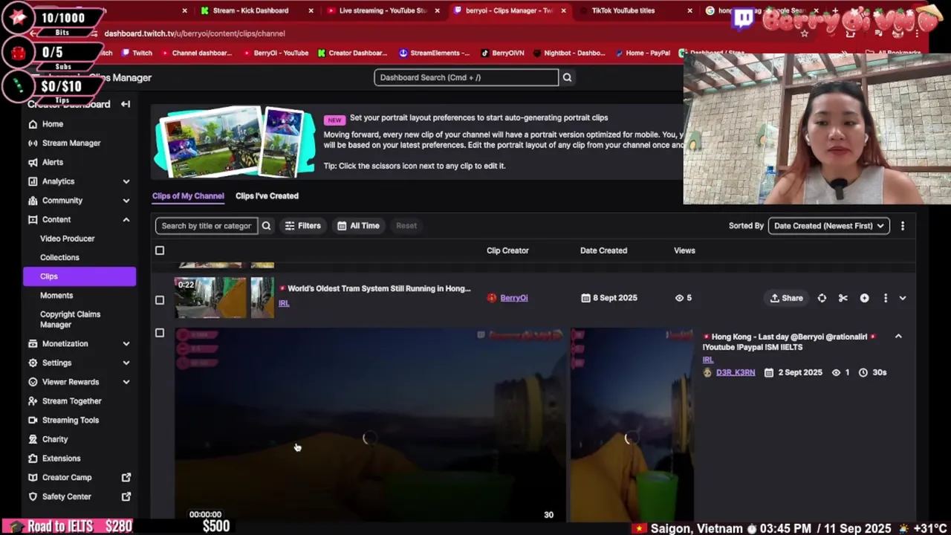
Task: Open the StreamElements bookmark
Action: pos(434,53)
